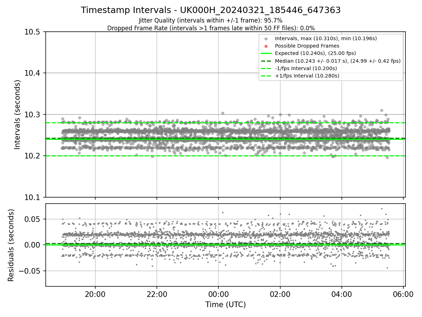The height and width of the screenshot is (317, 422).
Task: Click the 'Time (UTC)' x-axis label
Action: (225, 305)
